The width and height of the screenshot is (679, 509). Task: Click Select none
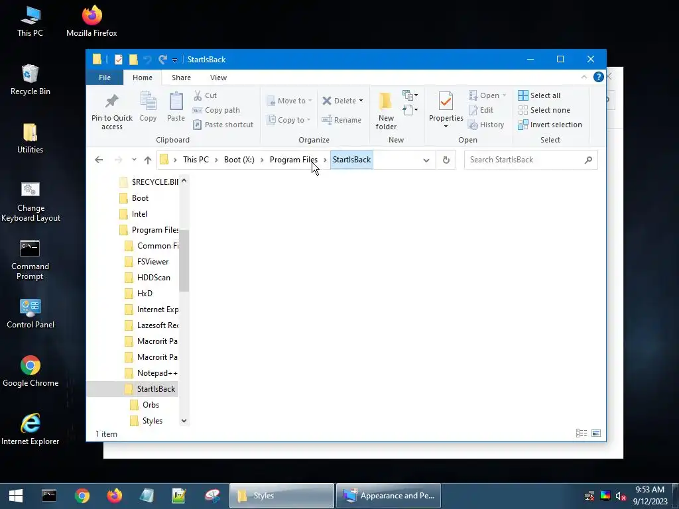click(x=544, y=110)
